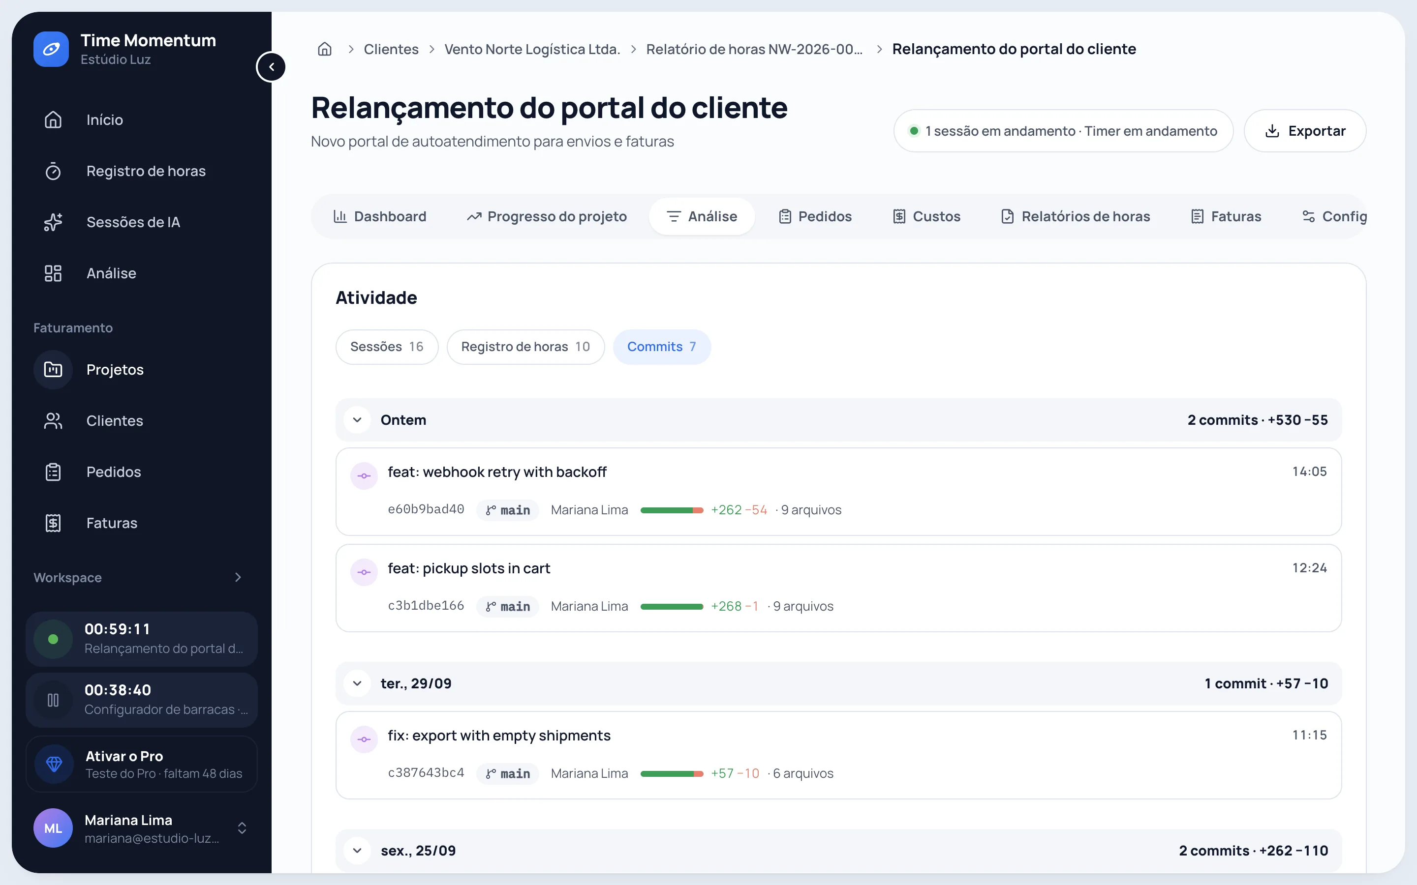This screenshot has height=885, width=1417.
Task: Open Pedidos in the sidebar
Action: coord(142,472)
